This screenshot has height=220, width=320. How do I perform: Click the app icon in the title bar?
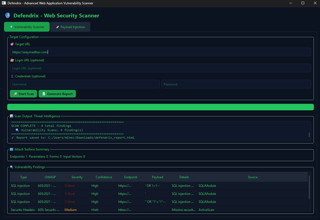pyautogui.click(x=4, y=3)
